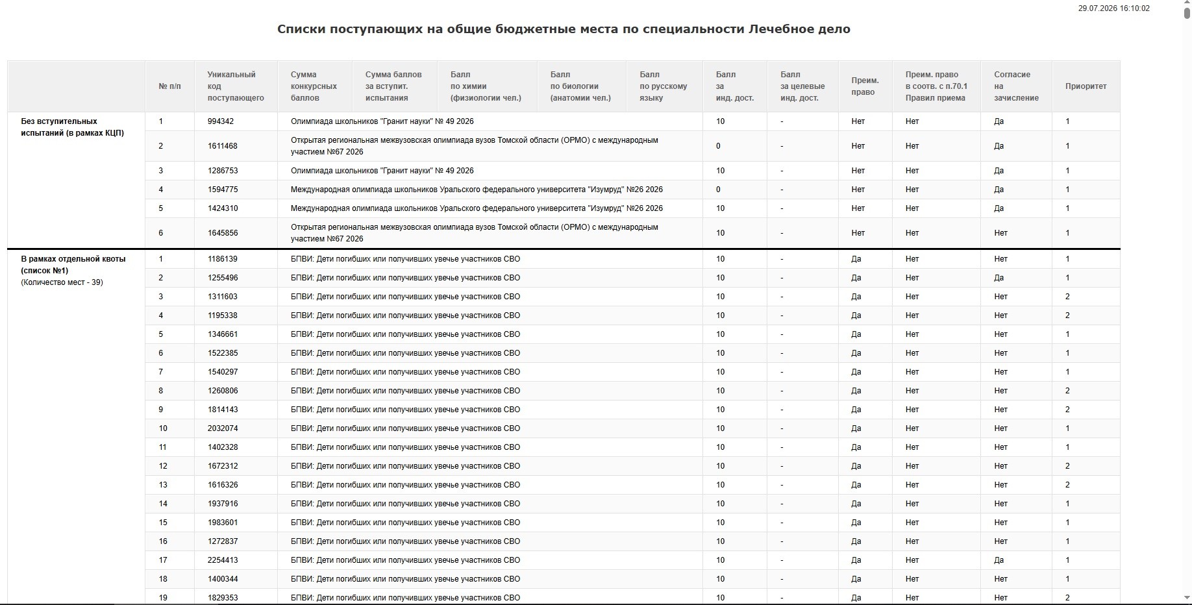Click 'Сумма баллов за вступит. испытания' header
Image resolution: width=1192 pixels, height=605 pixels.
(x=393, y=86)
